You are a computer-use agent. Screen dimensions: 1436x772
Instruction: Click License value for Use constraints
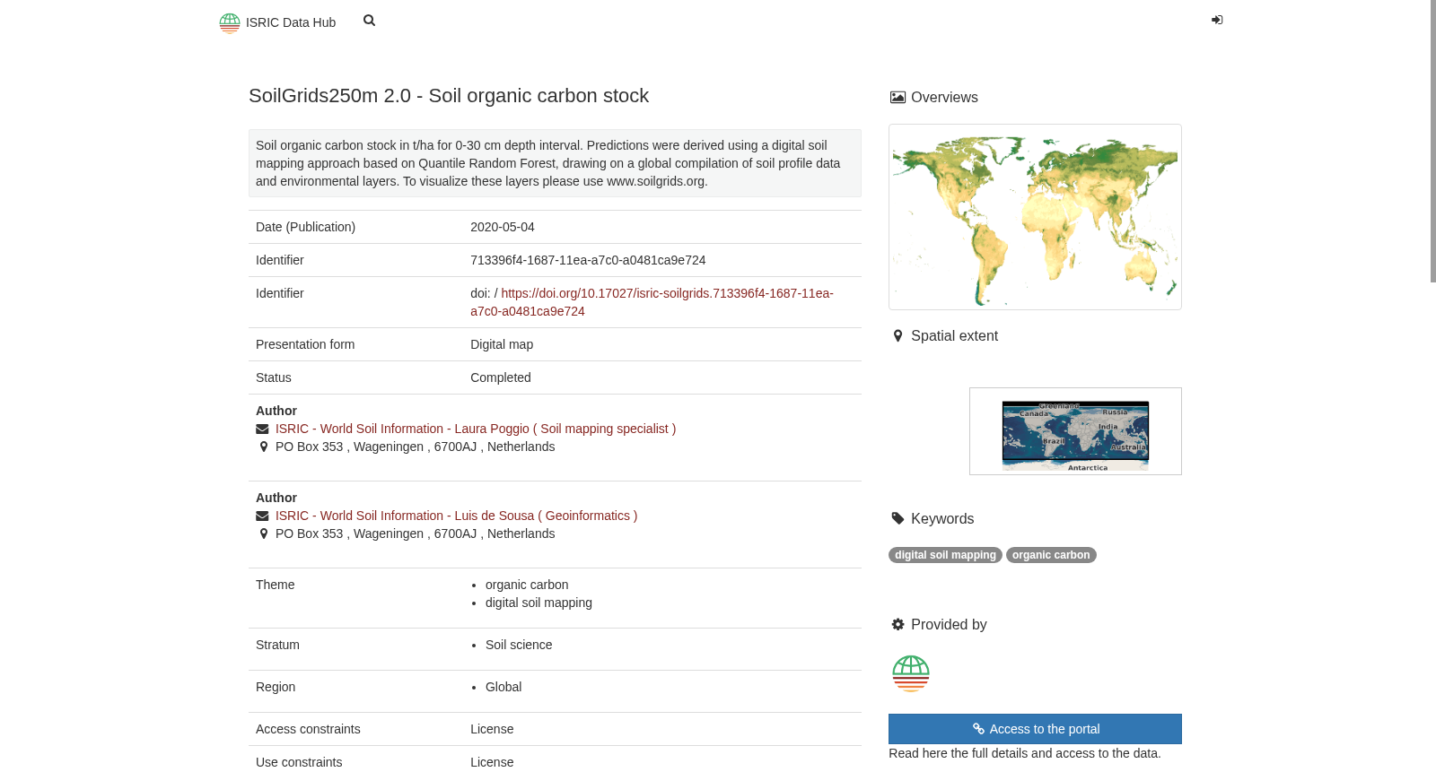pos(492,762)
